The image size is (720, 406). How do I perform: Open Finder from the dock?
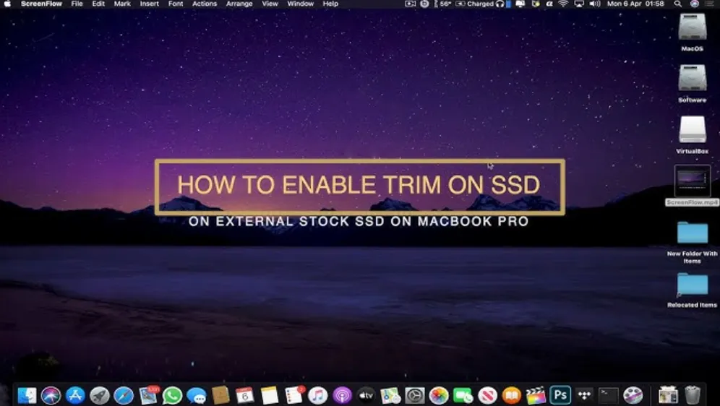pyautogui.click(x=27, y=395)
